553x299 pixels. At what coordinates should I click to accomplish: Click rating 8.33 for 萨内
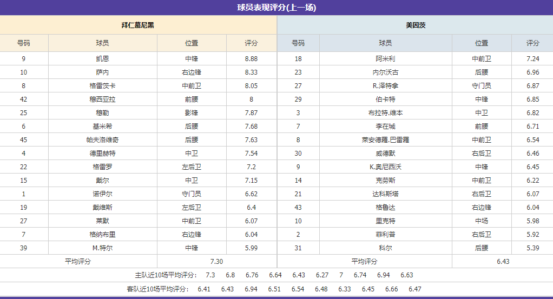tap(252, 72)
